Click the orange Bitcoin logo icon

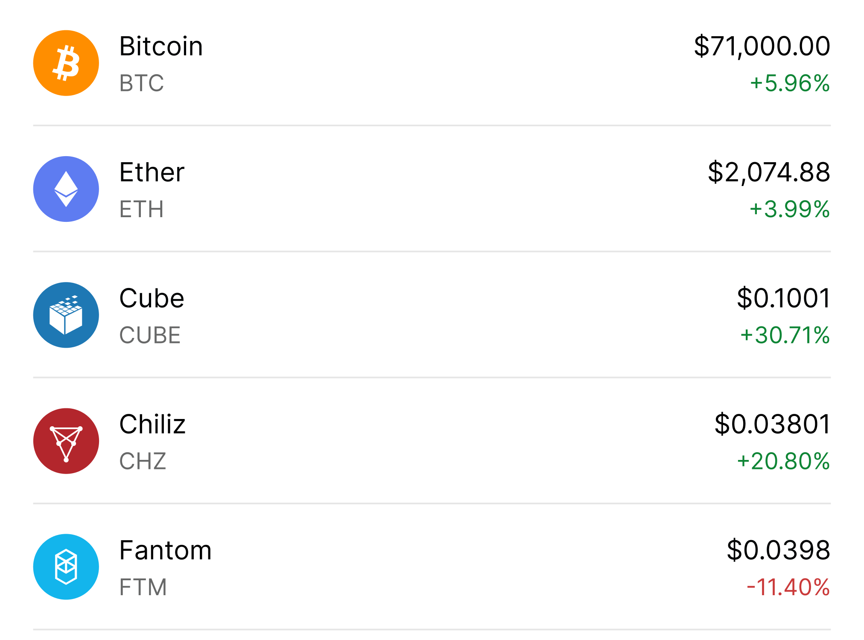coord(66,63)
